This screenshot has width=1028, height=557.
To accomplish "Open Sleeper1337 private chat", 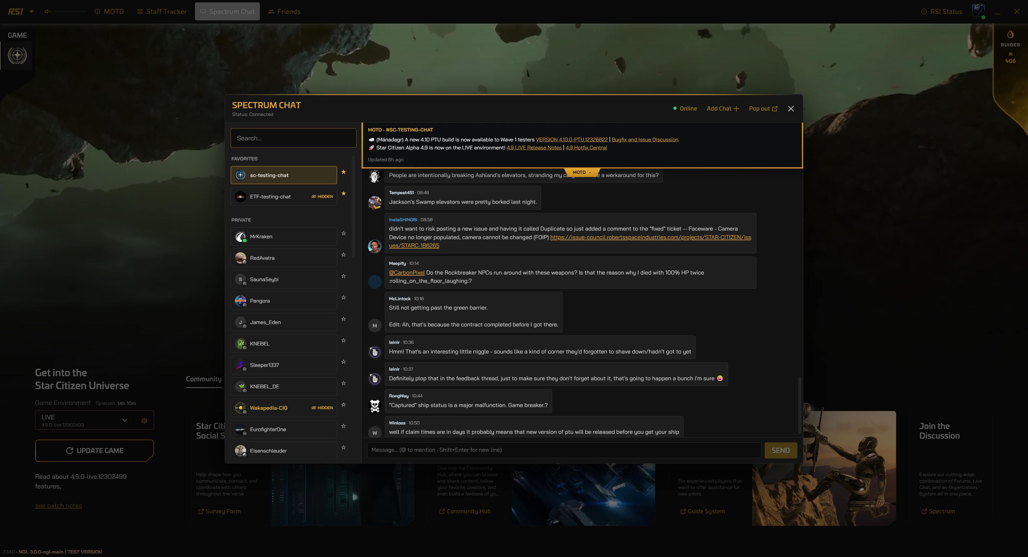I will tap(284, 365).
